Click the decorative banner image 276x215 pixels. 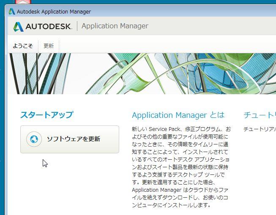tap(142, 73)
